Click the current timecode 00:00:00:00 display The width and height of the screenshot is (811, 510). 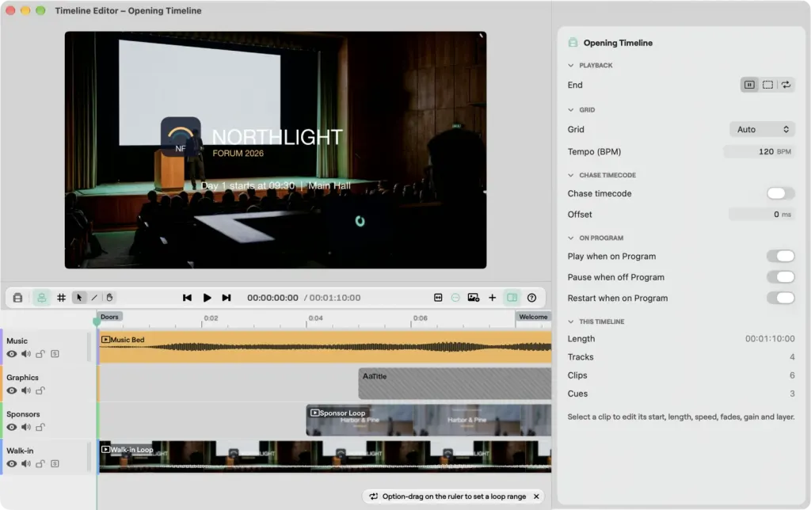(x=272, y=298)
